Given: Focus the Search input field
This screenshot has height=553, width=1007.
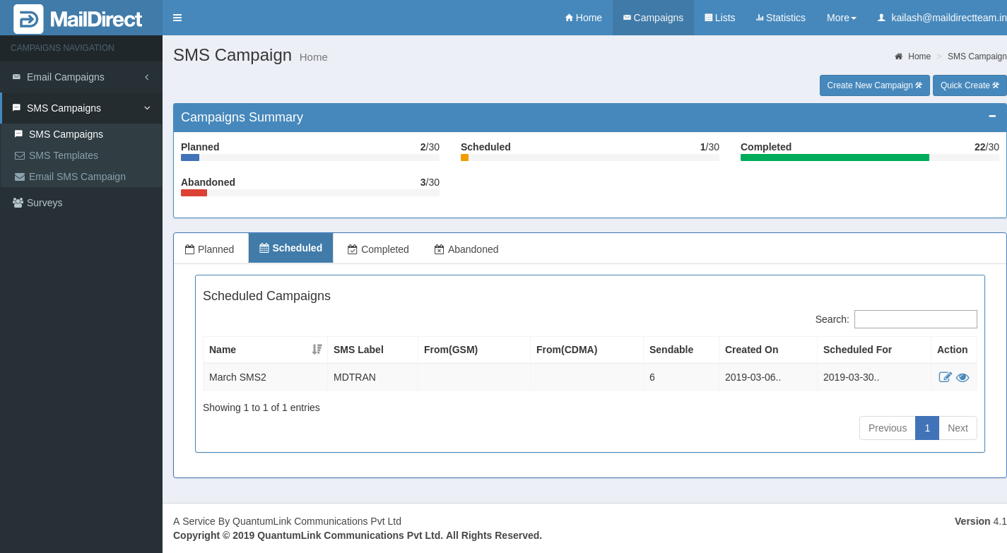Looking at the screenshot, I should click(915, 319).
